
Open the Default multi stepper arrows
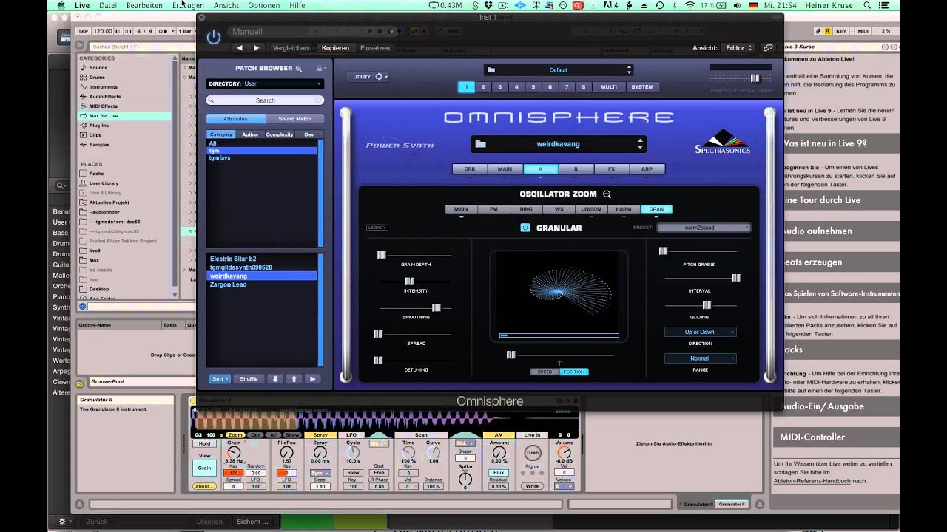point(629,70)
